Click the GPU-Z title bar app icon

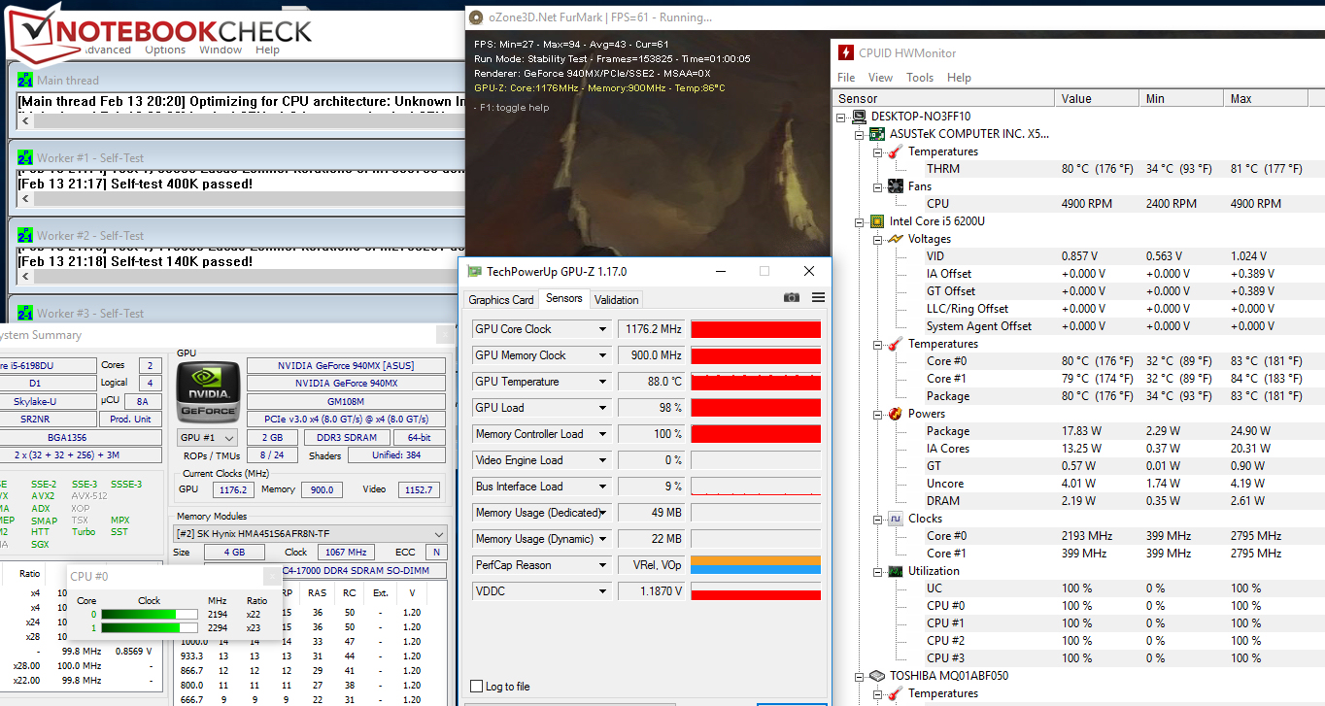point(474,272)
